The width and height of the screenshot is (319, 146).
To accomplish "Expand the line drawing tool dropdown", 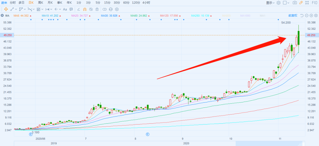I will (15, 9).
